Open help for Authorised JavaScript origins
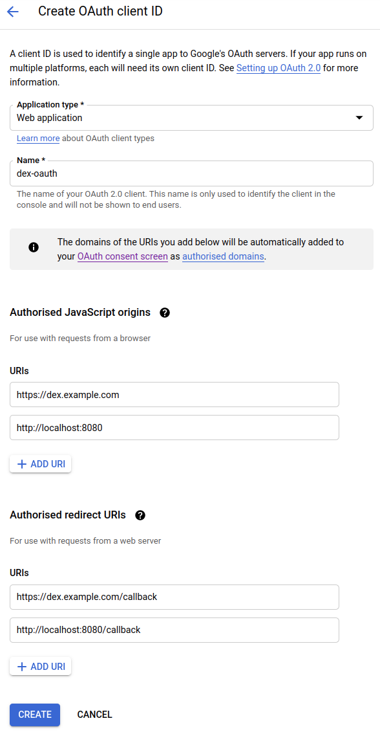 165,313
